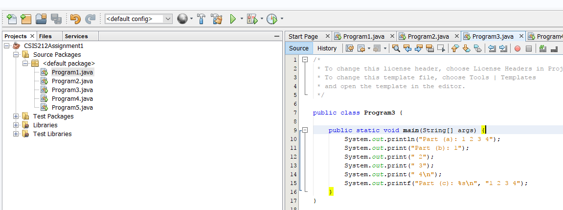Click the Open Project folder icon
Viewport: 563px width, 210px height.
(41, 19)
